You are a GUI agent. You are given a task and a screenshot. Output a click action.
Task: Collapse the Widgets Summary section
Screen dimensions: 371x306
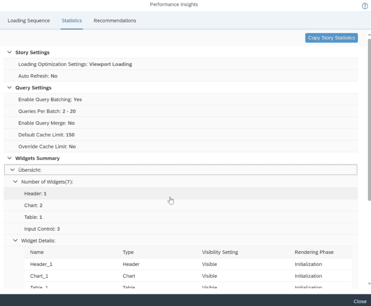(x=9, y=158)
